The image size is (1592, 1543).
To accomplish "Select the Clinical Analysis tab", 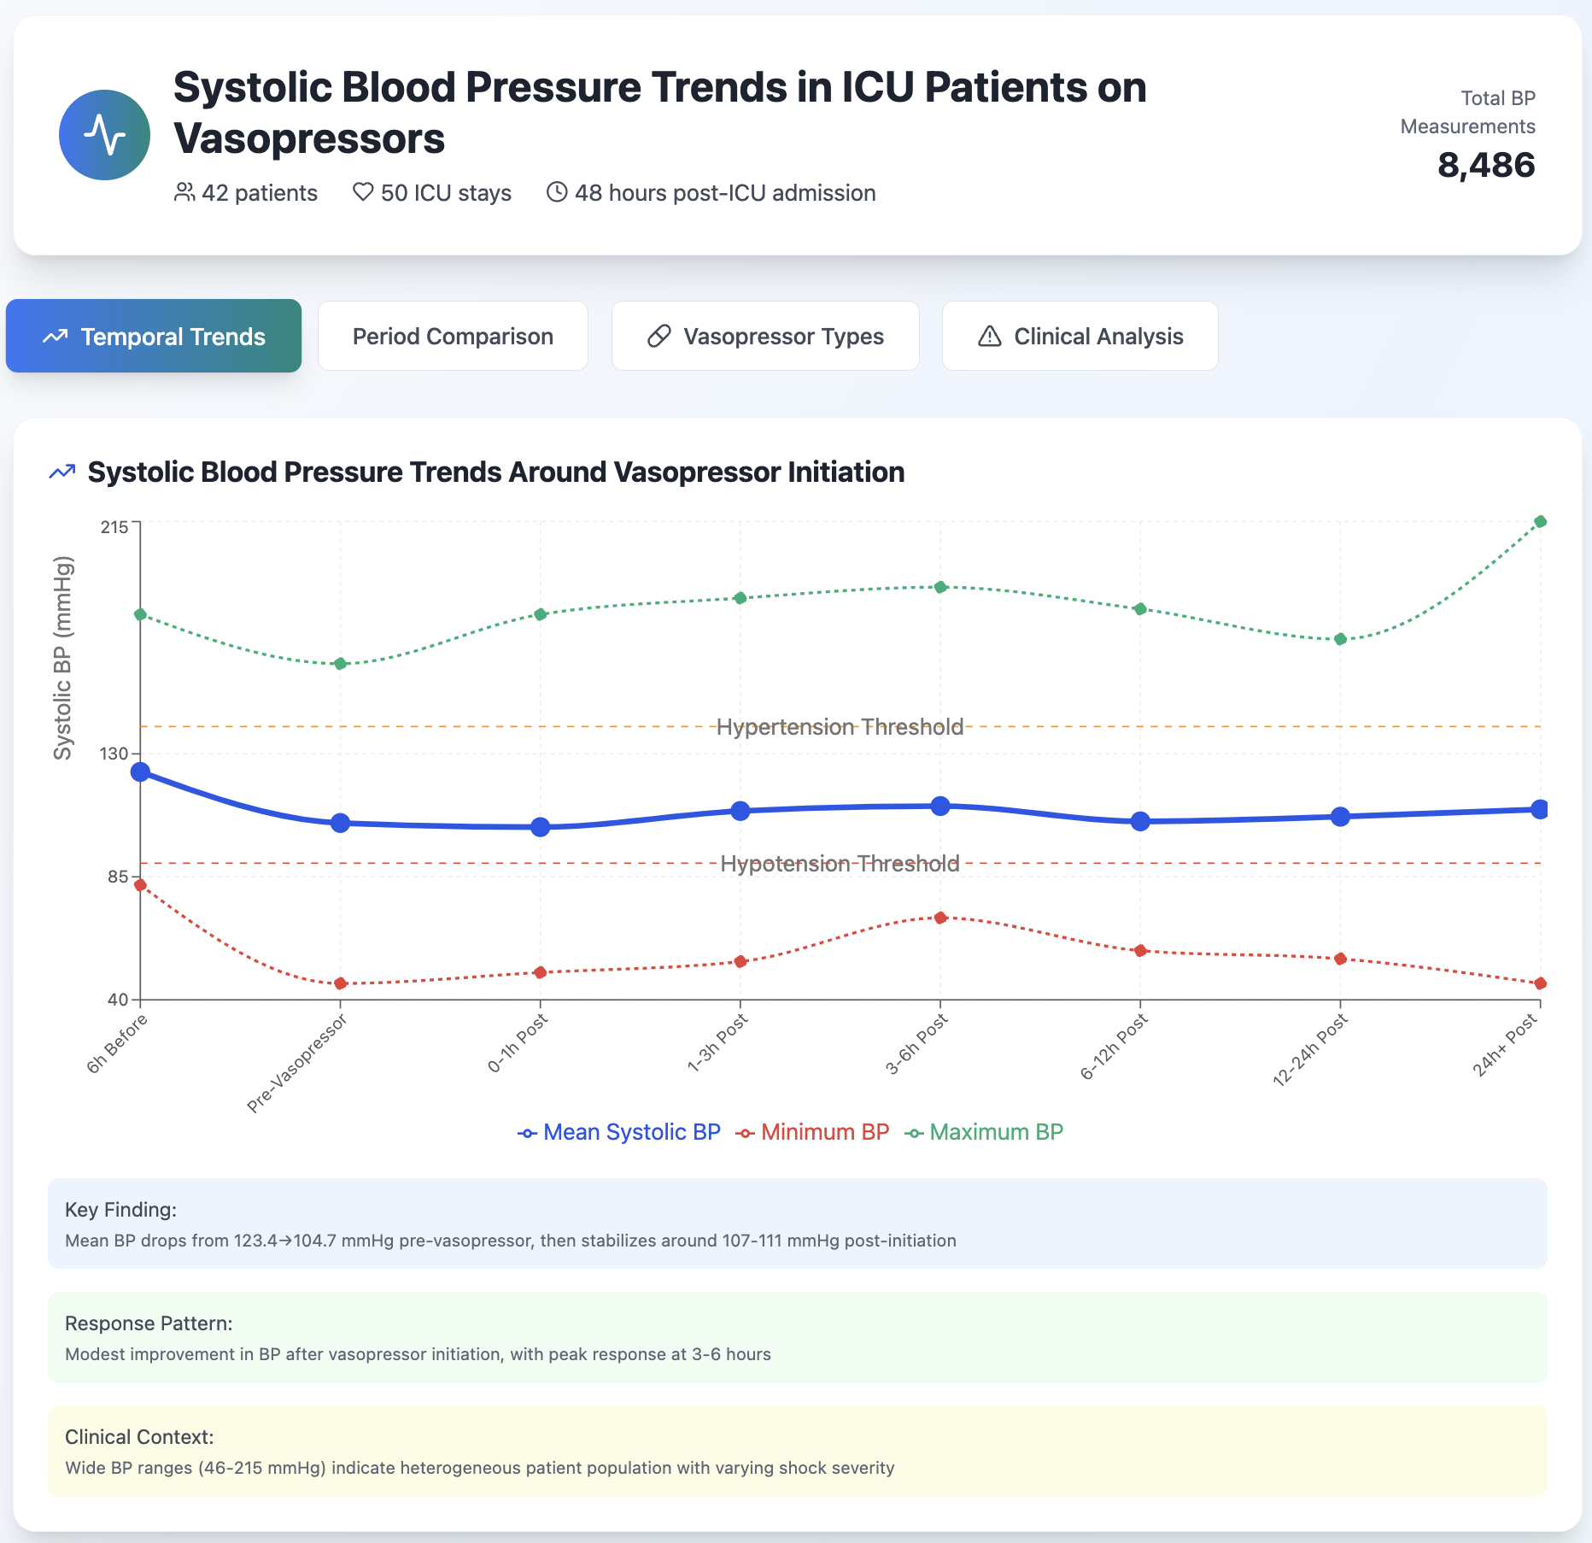I will tap(1080, 337).
